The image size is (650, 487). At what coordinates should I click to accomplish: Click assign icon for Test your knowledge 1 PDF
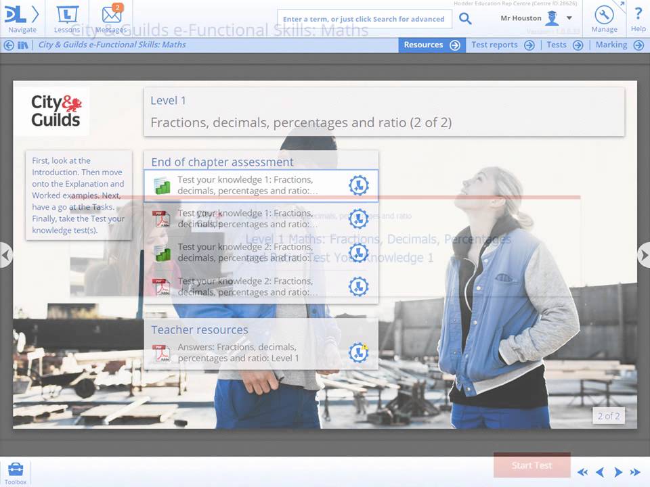359,218
